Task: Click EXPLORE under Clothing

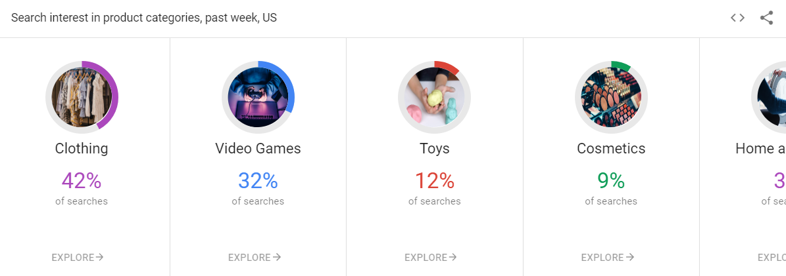Action: (78, 258)
